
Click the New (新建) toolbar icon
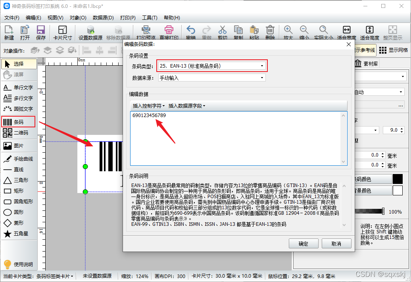pos(9,32)
